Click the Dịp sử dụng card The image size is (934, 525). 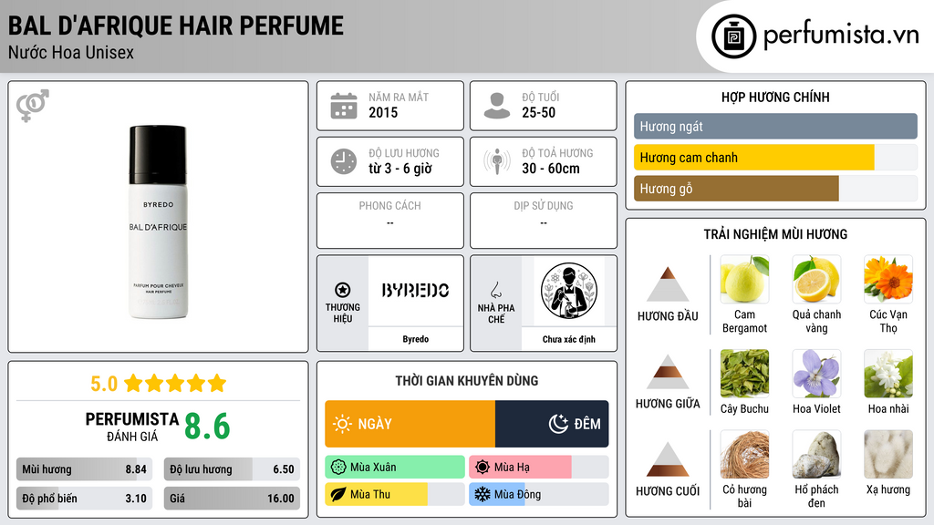[544, 221]
